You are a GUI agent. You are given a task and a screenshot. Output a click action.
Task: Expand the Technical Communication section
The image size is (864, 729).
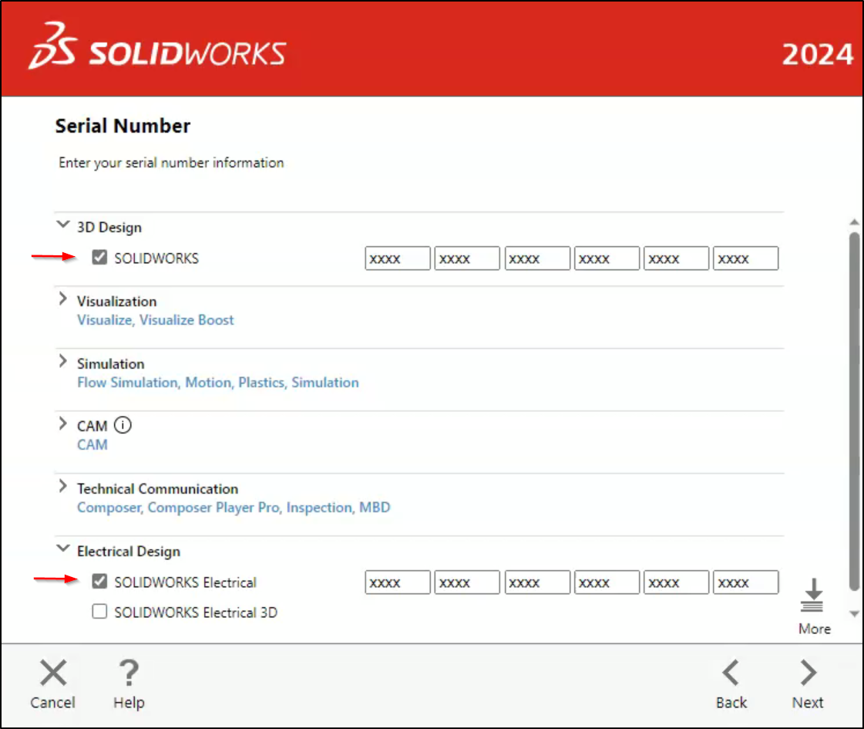tap(63, 486)
